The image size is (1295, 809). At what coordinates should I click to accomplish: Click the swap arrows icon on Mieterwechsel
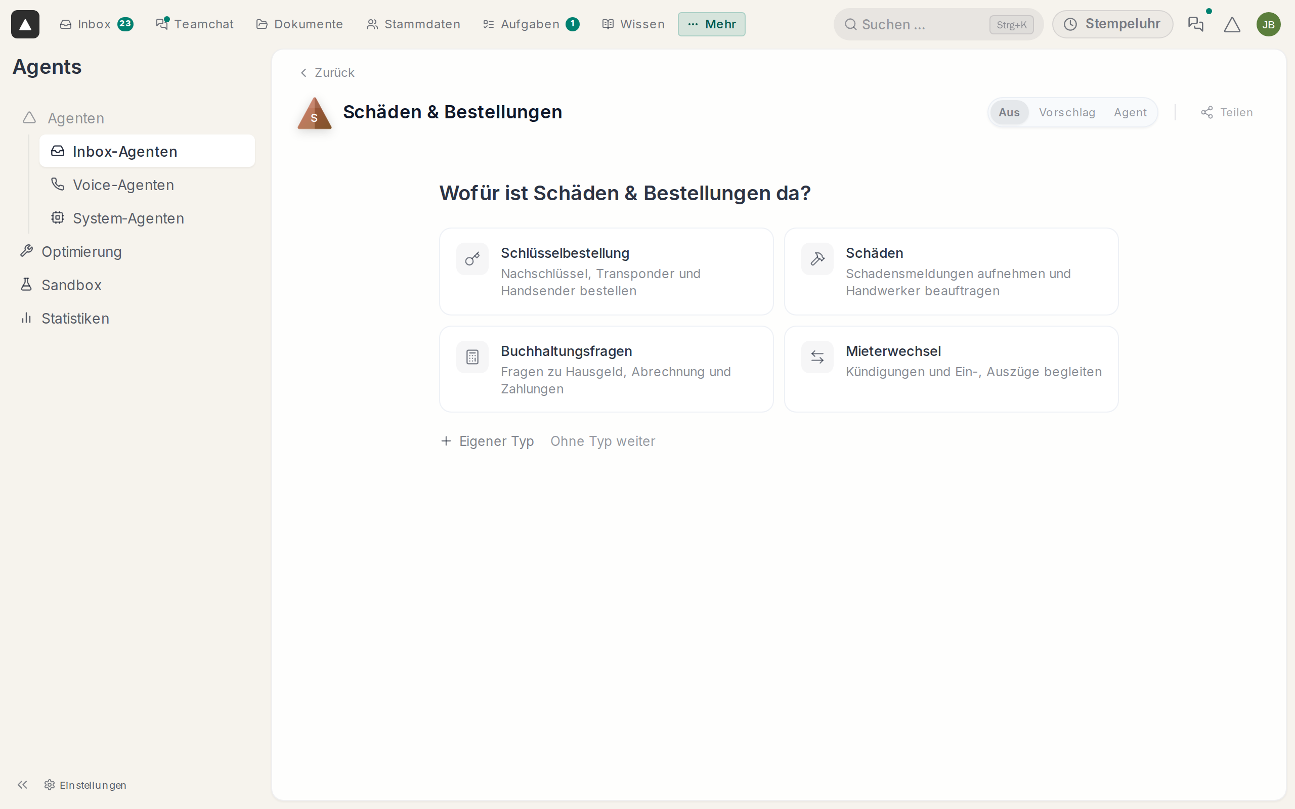pos(817,357)
